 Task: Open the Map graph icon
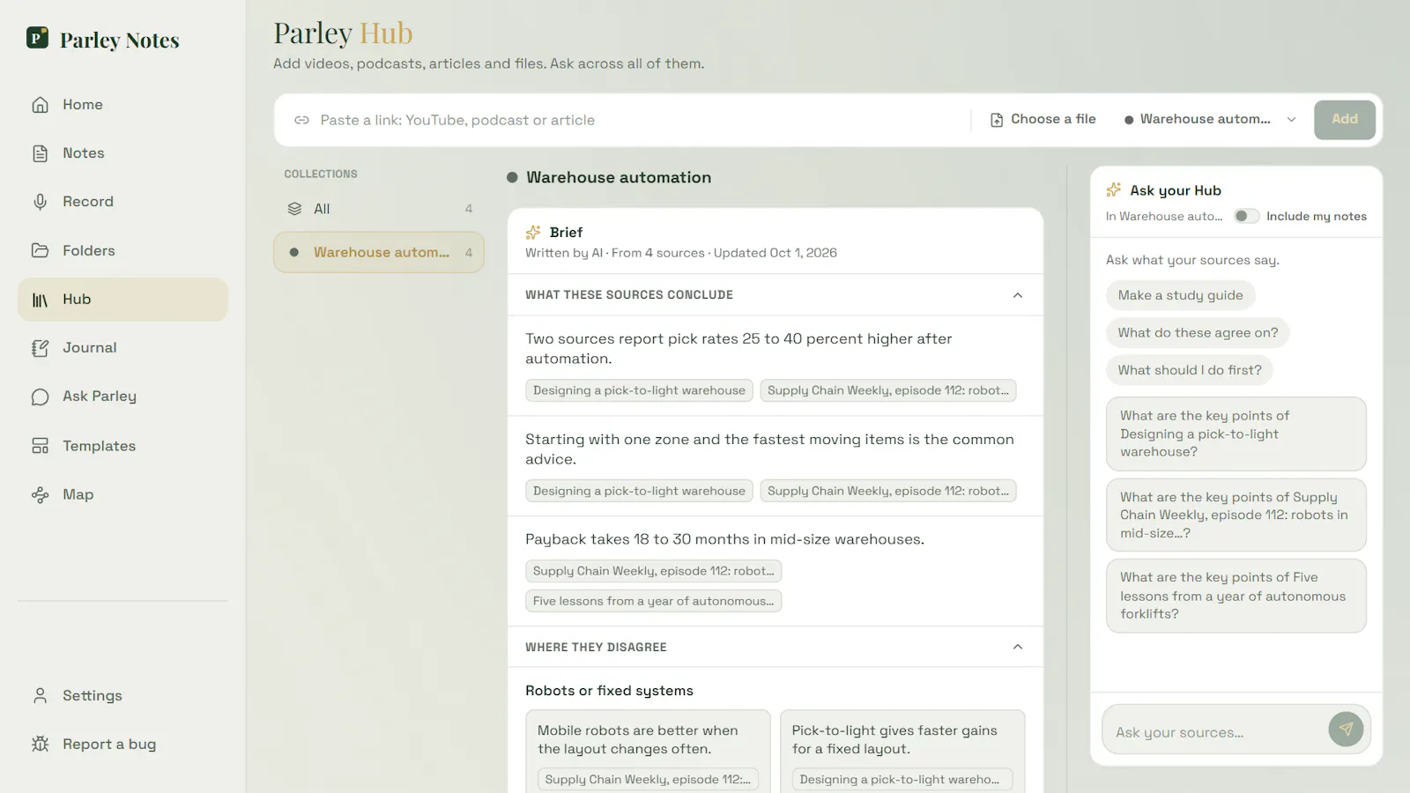(x=40, y=494)
